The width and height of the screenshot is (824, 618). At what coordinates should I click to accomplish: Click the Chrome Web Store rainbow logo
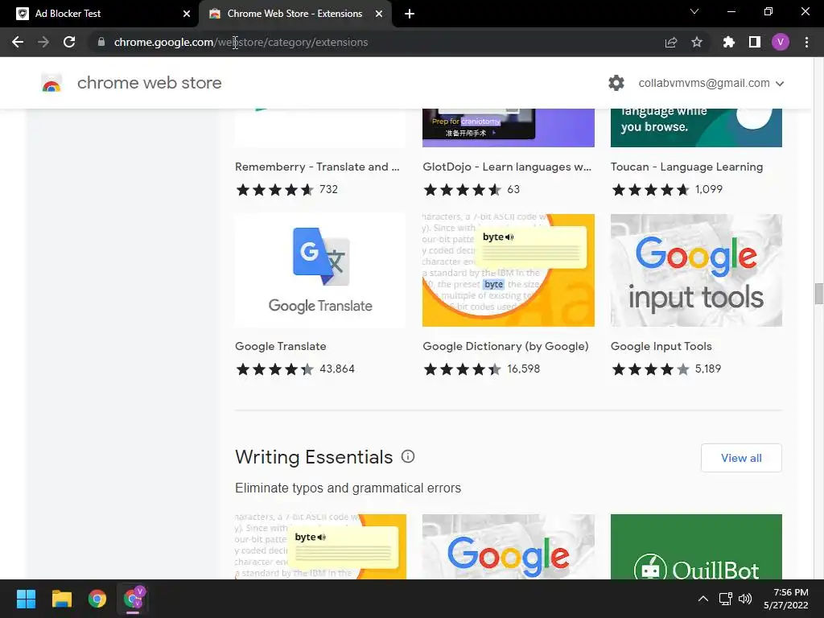pyautogui.click(x=51, y=83)
